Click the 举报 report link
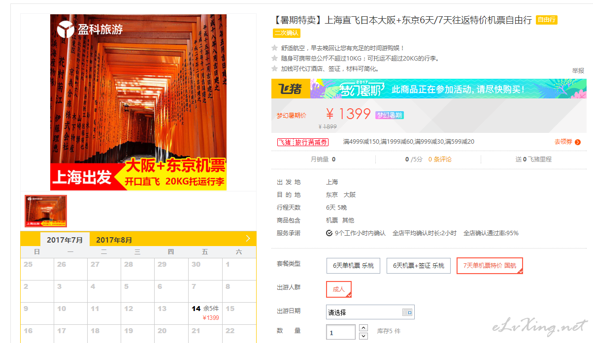 (578, 70)
